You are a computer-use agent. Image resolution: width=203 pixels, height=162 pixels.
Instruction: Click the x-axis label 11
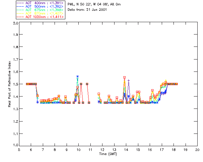pos(90,150)
